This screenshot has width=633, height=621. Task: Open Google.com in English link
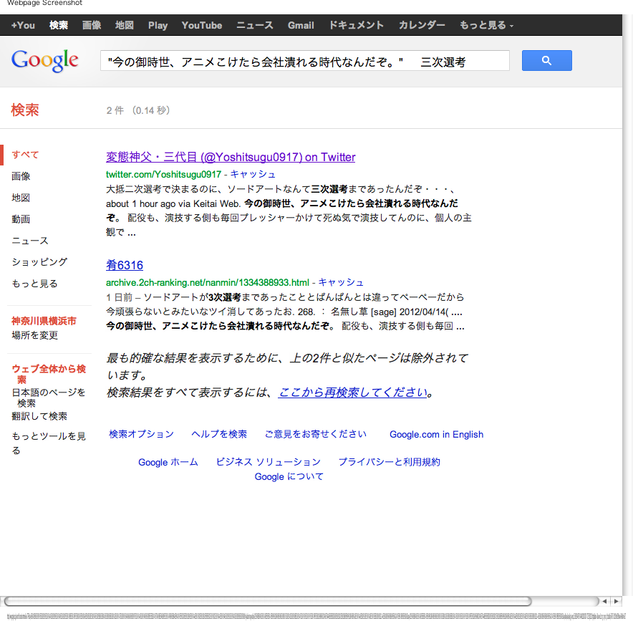pyautogui.click(x=436, y=435)
